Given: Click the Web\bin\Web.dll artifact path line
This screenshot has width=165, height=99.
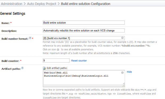Looking at the screenshot, I should pos(56,73).
